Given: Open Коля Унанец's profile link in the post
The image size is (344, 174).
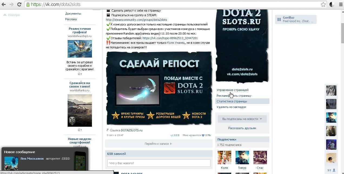Looking at the screenshot, I should [x=176, y=43].
